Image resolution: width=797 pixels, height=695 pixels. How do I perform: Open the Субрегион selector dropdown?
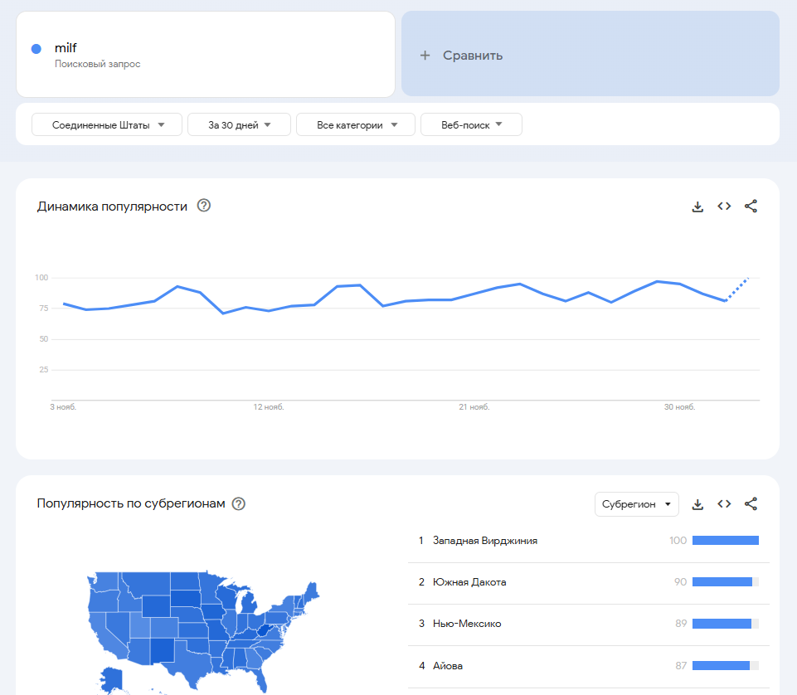[x=636, y=504]
